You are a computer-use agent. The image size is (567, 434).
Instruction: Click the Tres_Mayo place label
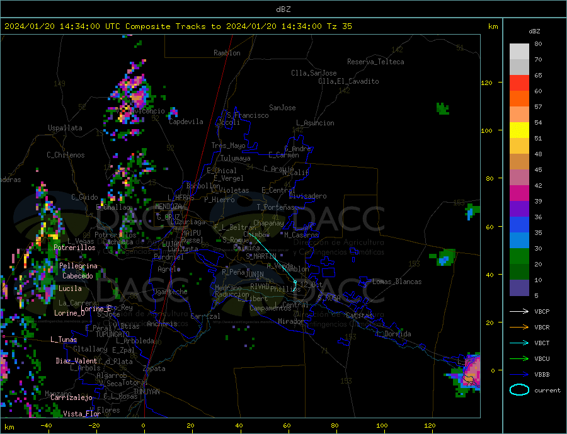point(228,146)
